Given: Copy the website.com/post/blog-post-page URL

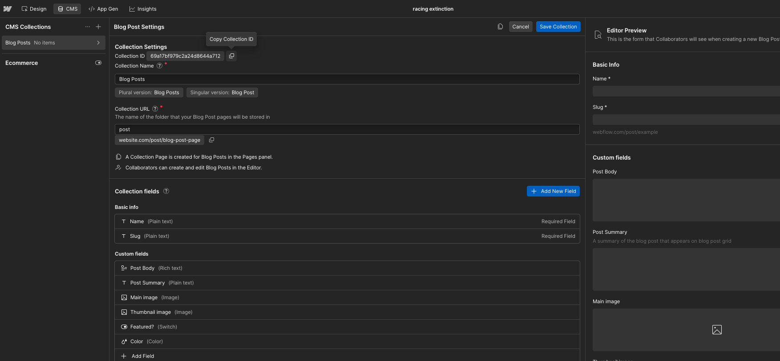Looking at the screenshot, I should (211, 140).
